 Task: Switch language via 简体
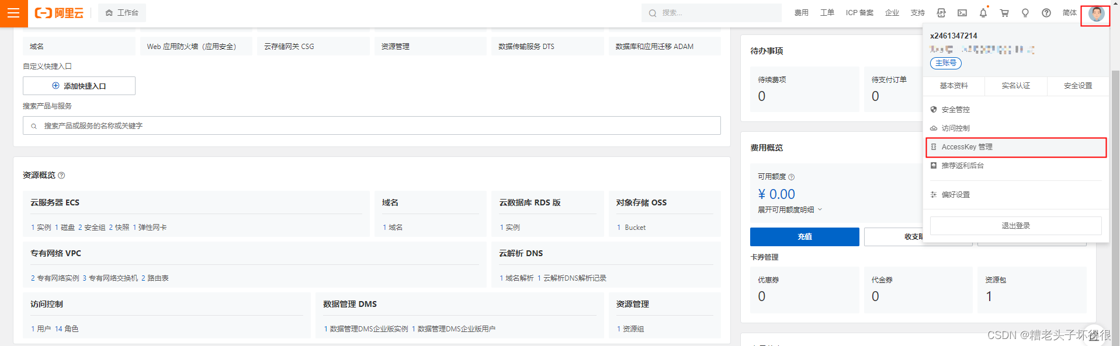point(1070,13)
